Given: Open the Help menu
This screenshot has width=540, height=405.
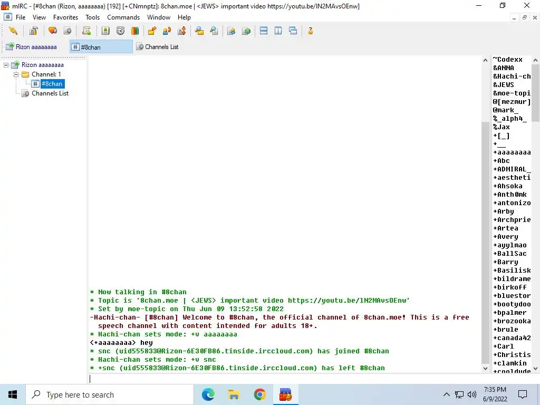Looking at the screenshot, I should (x=184, y=17).
